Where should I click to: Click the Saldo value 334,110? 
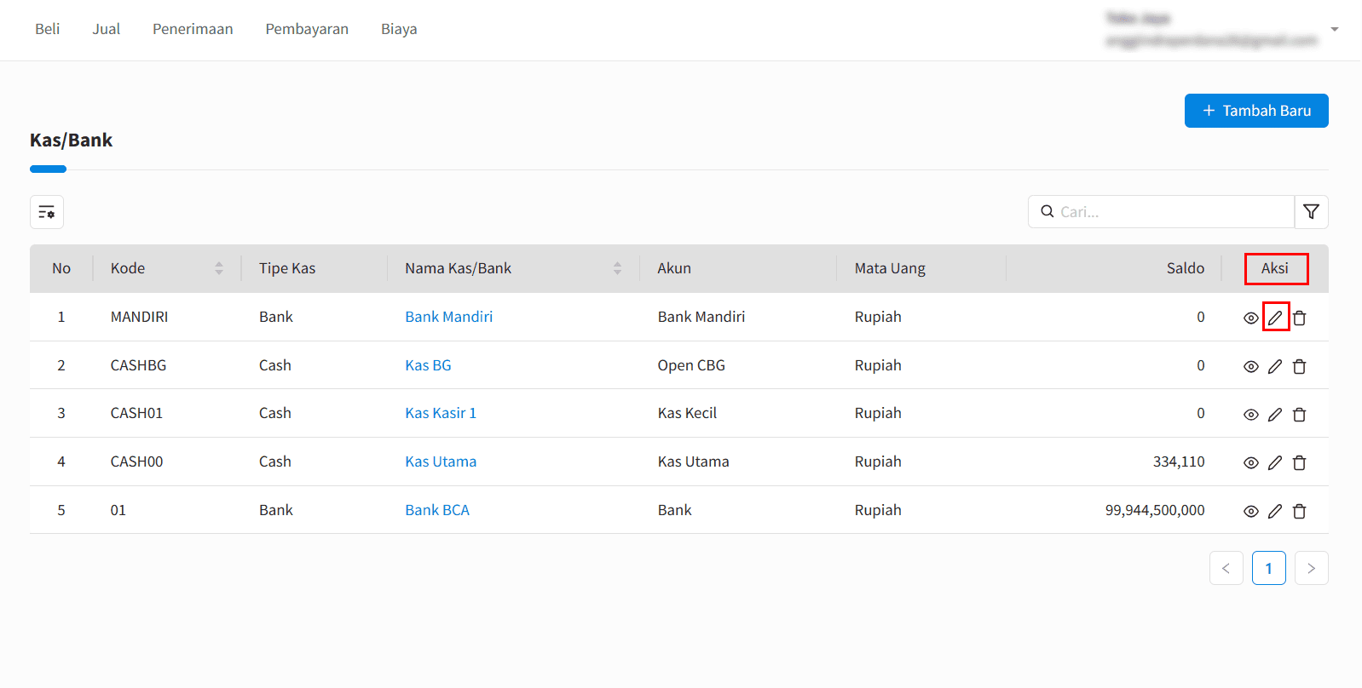(x=1179, y=462)
